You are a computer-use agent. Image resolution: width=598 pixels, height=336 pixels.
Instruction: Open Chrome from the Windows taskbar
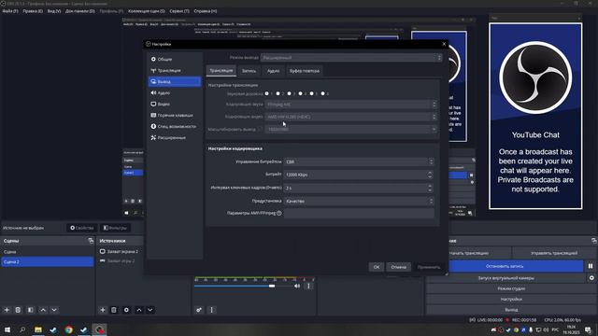68,329
